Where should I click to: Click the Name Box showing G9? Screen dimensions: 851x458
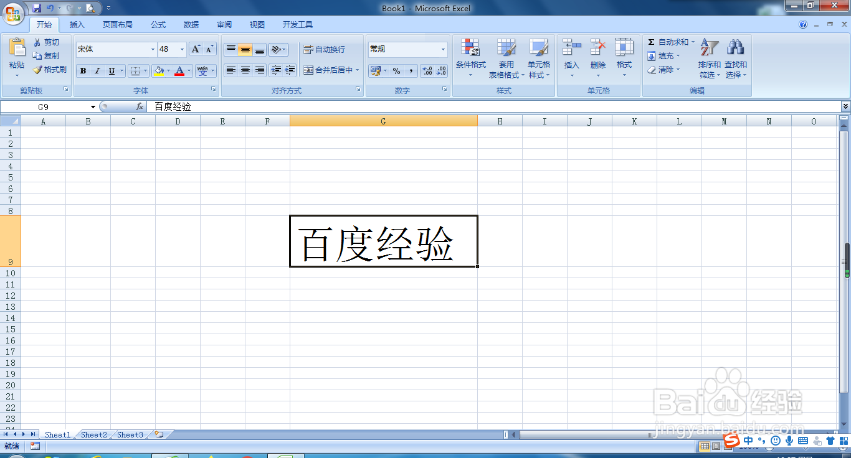45,107
